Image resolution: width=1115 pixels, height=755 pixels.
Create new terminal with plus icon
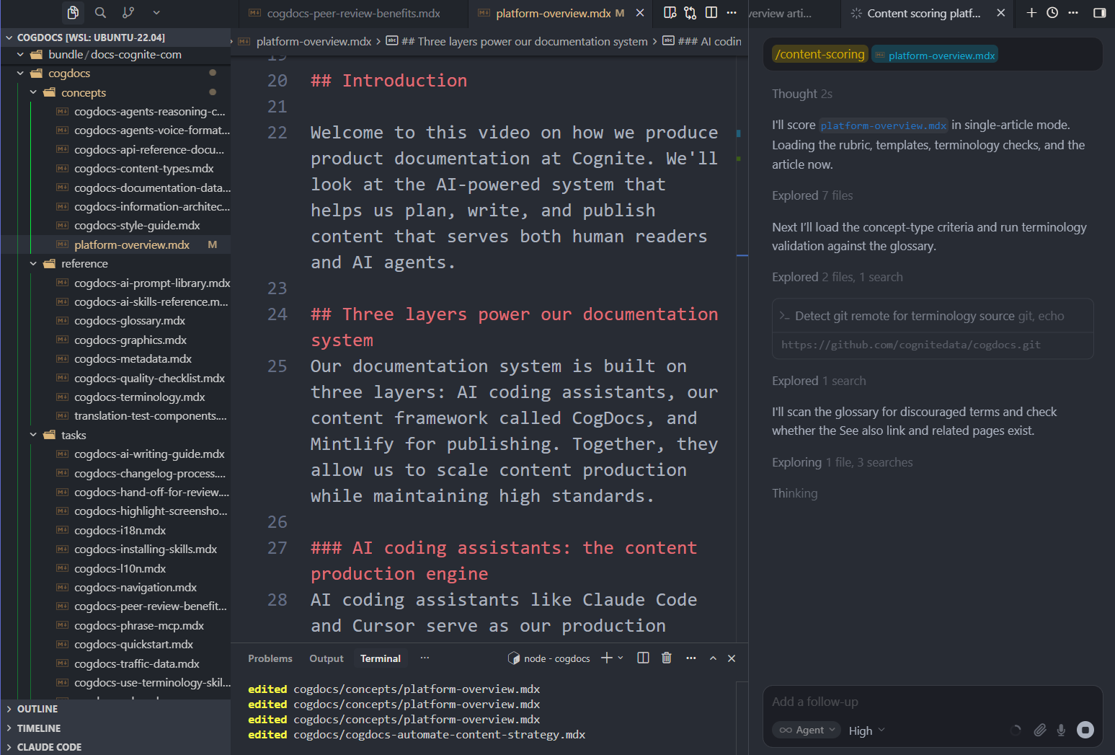tap(607, 658)
